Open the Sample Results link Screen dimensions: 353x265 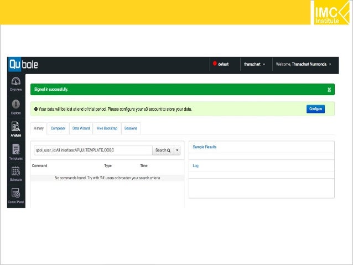point(204,147)
